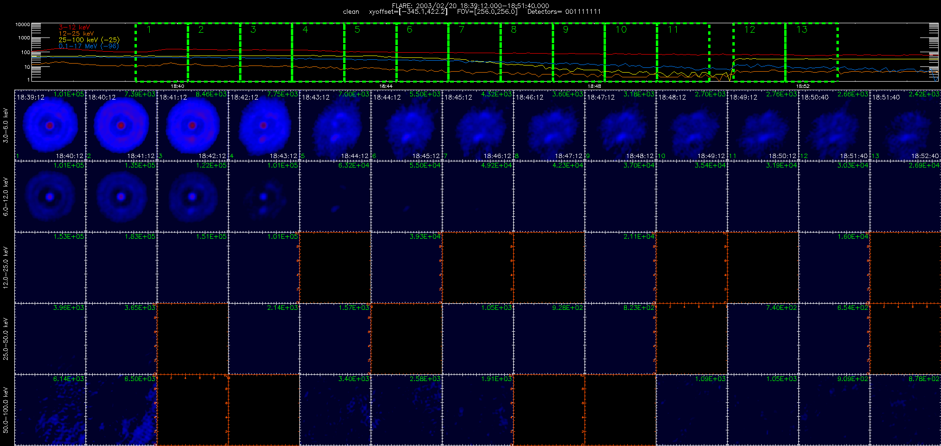Open the 3–6 keV image starting 18:47:12
This screenshot has width=941, height=446.
pyautogui.click(x=620, y=125)
